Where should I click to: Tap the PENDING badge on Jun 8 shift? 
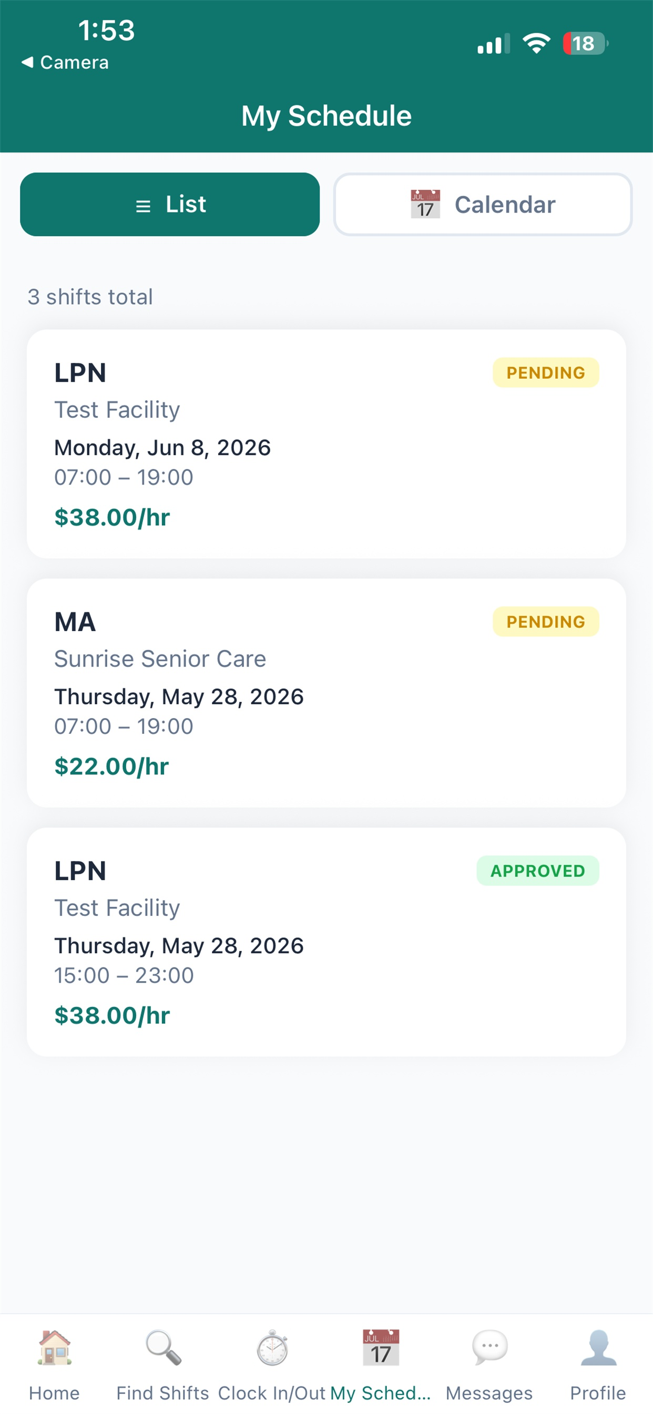[546, 373]
